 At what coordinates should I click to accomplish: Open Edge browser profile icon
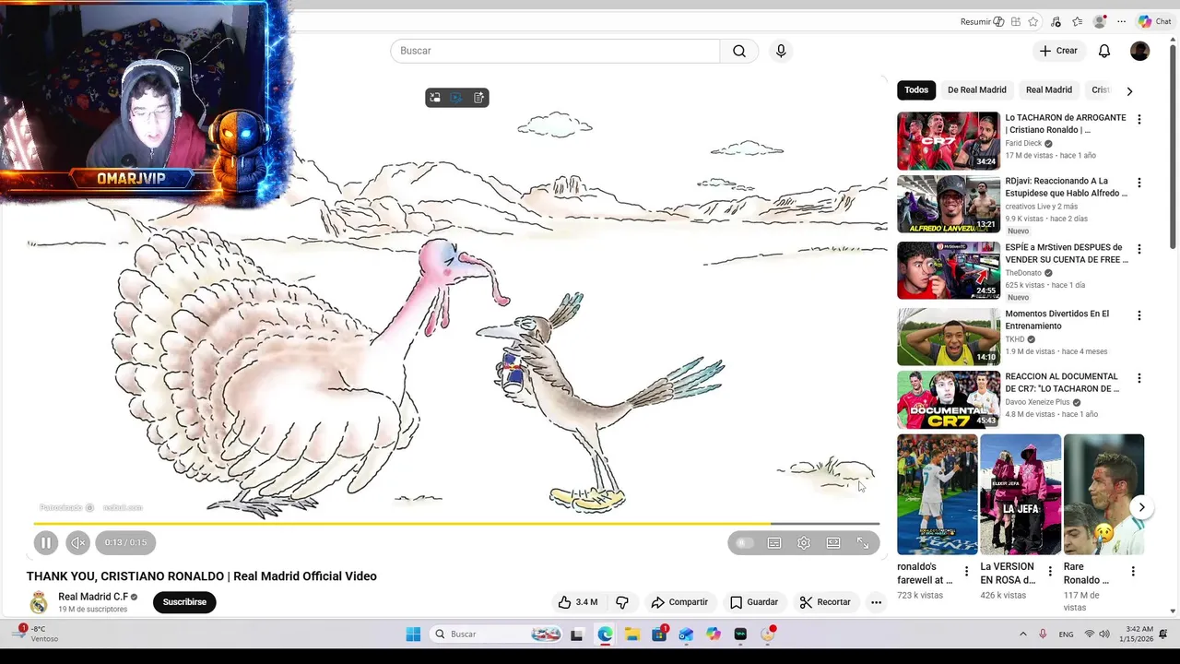[1099, 22]
